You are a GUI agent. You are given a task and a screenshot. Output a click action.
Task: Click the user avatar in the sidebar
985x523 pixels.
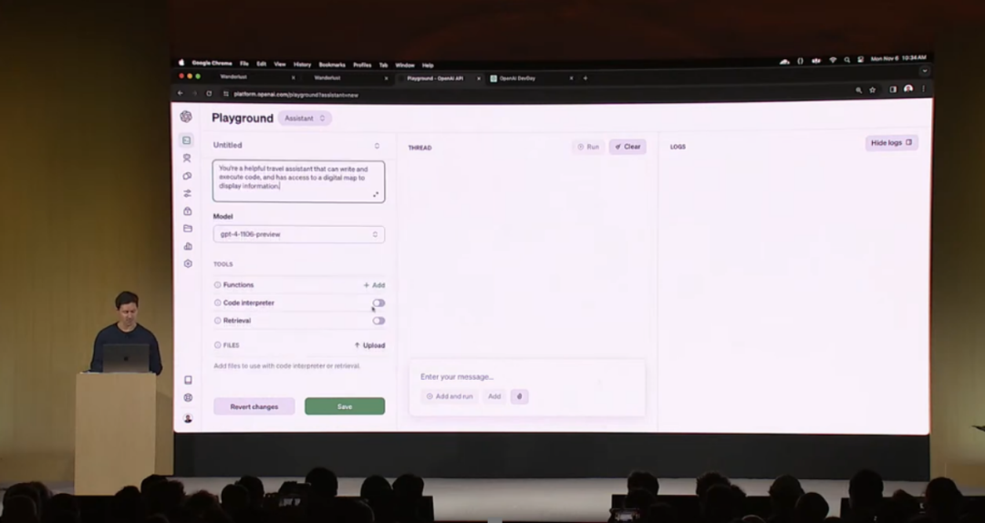[188, 418]
